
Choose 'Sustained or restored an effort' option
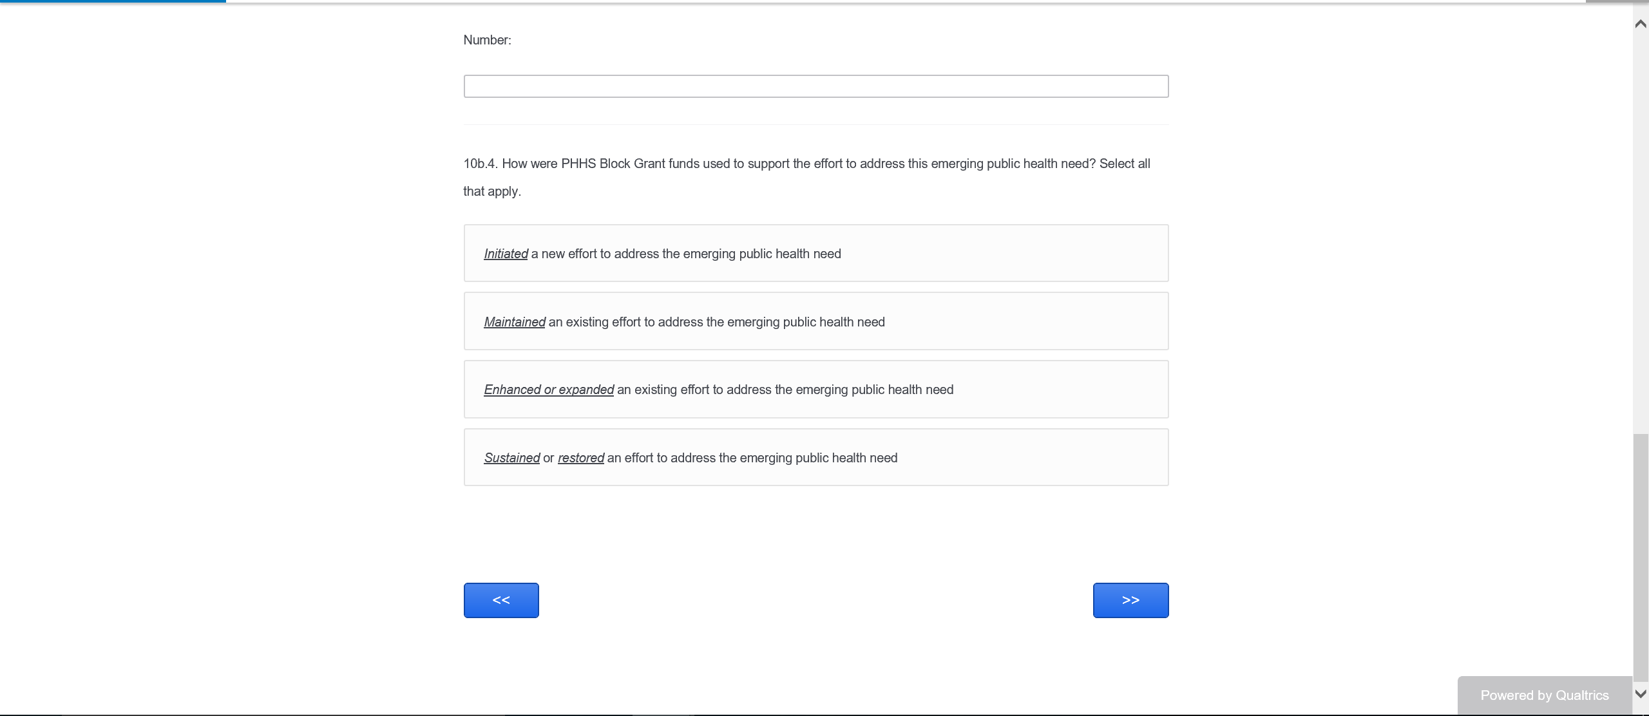point(815,457)
